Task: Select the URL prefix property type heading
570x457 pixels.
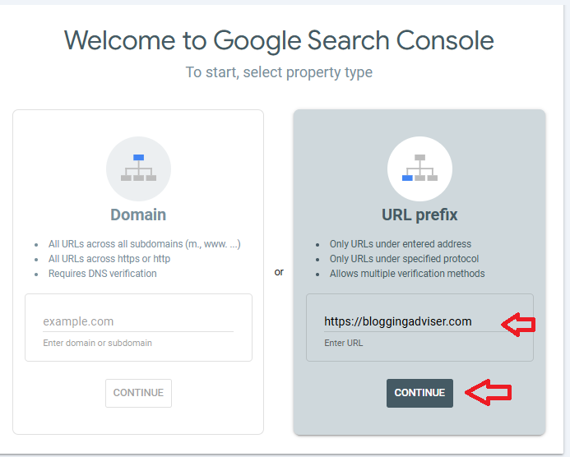Action: click(x=419, y=215)
